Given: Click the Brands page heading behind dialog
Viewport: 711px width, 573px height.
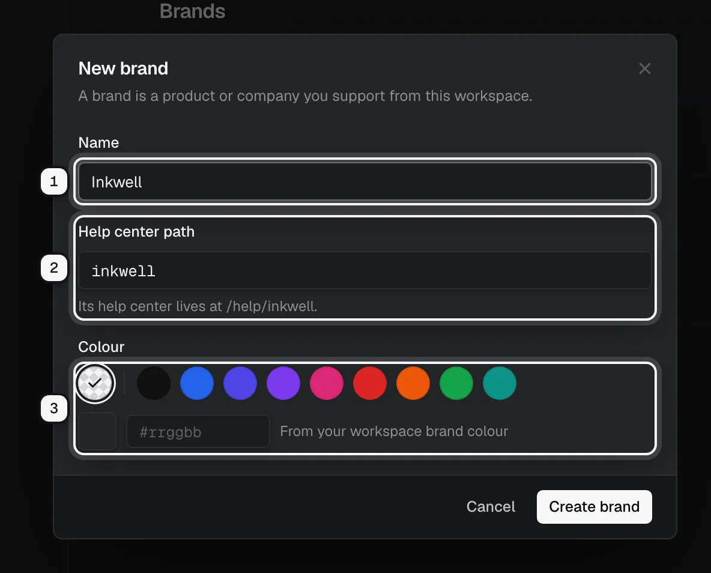Looking at the screenshot, I should pyautogui.click(x=192, y=11).
